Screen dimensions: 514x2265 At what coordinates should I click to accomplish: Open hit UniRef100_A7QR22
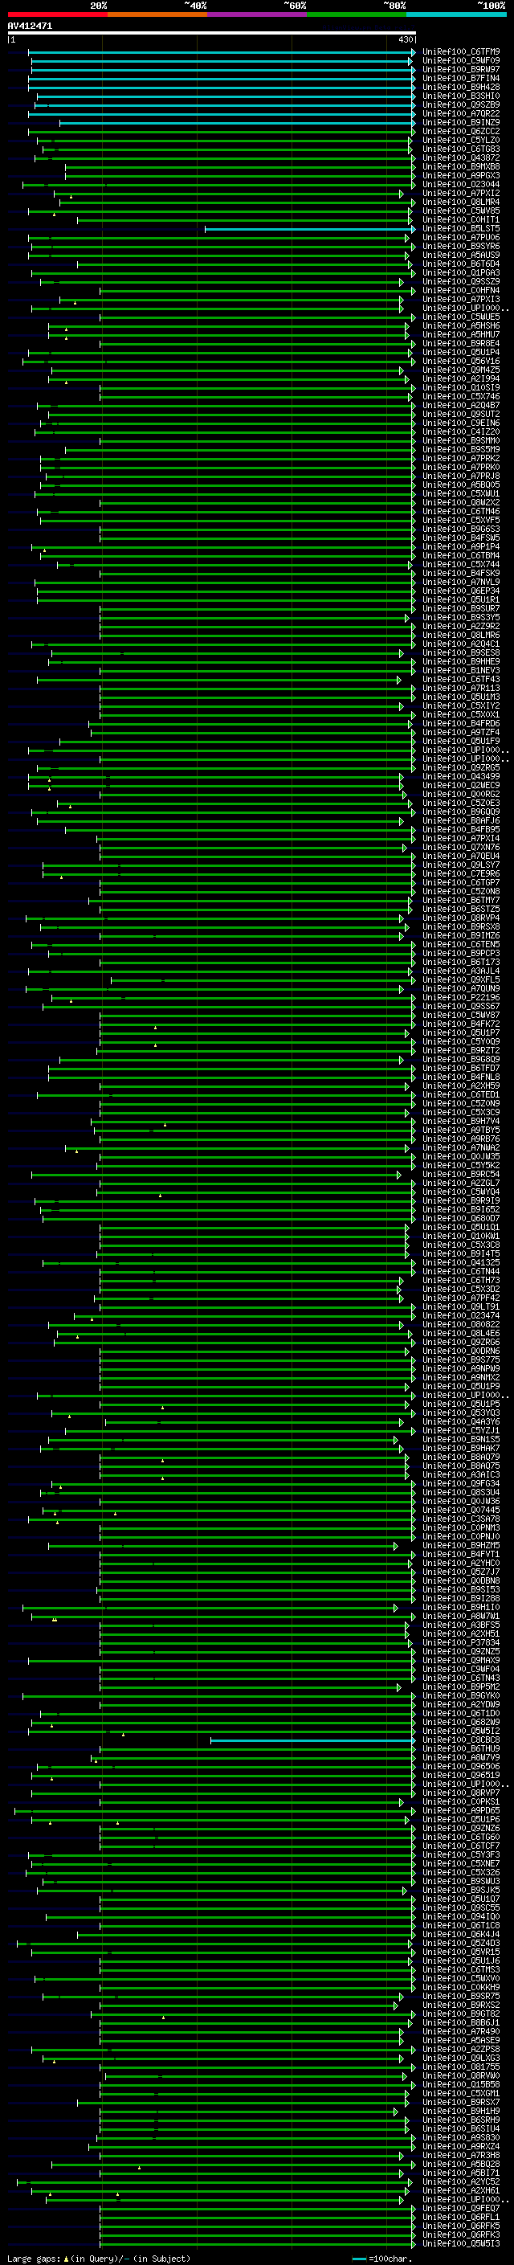tap(461, 113)
